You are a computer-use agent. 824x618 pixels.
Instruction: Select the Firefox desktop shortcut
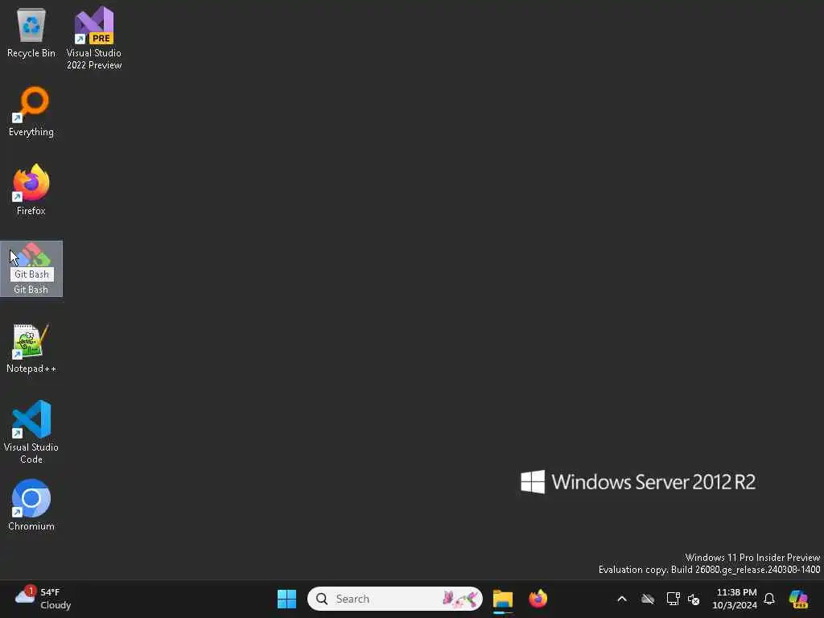click(31, 190)
